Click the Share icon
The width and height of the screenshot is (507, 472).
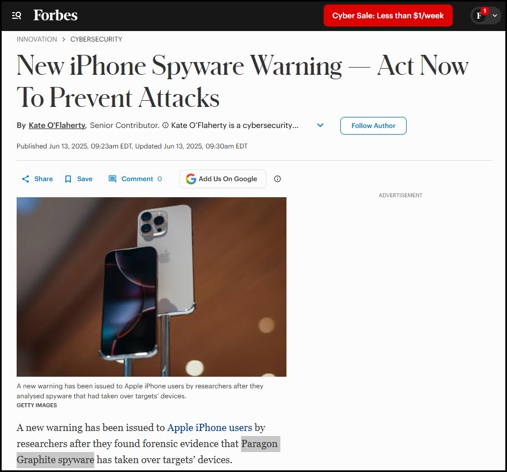pos(25,179)
